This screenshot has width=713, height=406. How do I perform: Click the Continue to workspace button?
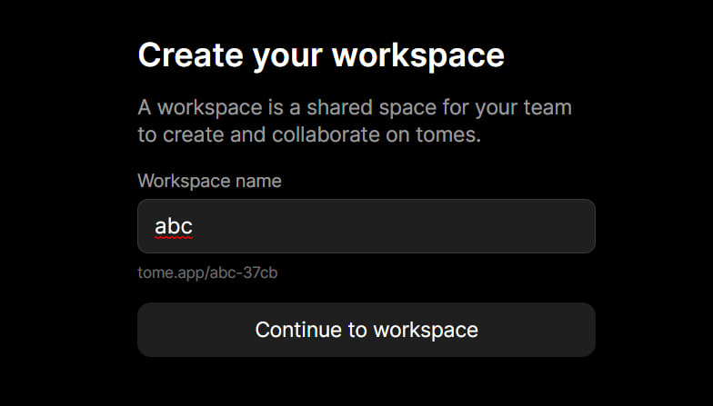(366, 330)
